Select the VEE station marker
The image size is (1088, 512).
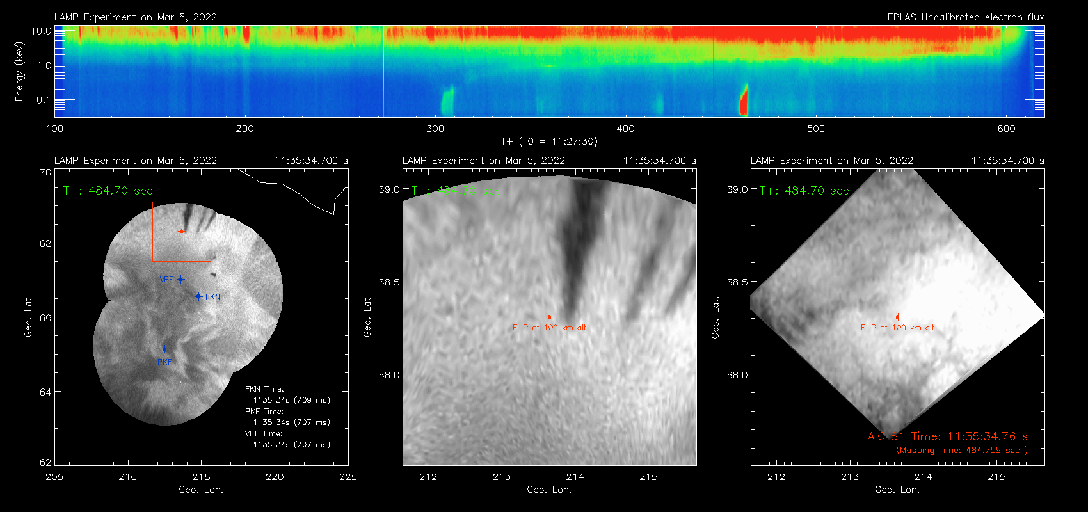[180, 279]
